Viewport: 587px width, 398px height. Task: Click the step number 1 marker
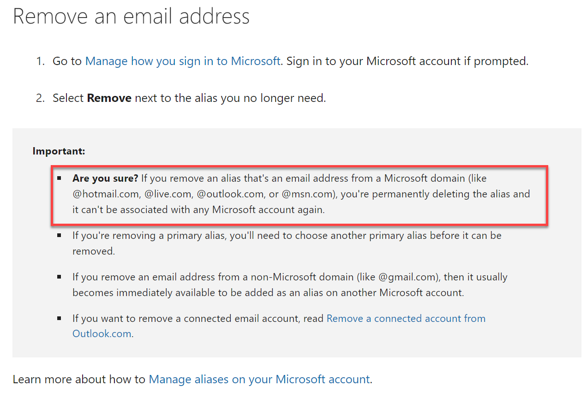(41, 61)
